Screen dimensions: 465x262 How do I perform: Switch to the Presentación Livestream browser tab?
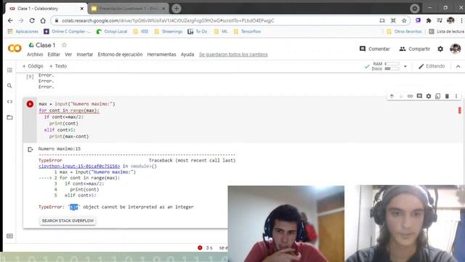tap(129, 9)
